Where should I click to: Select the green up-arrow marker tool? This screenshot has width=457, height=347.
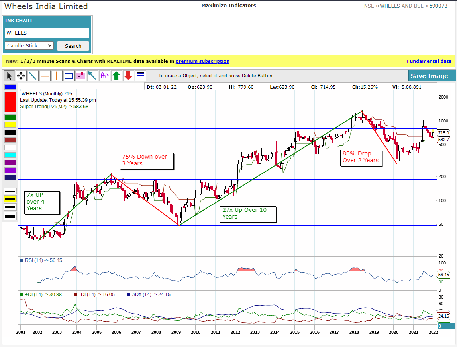[x=116, y=76]
